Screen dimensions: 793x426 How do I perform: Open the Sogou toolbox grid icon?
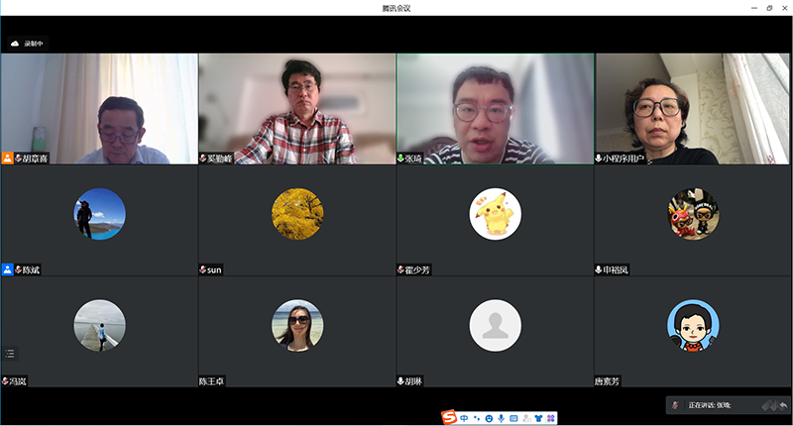click(550, 418)
